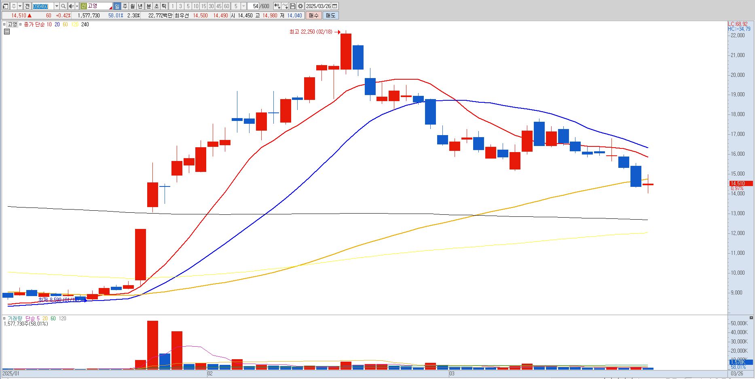Expand the speaker options dropdown arrow
This screenshot has height=379, width=755.
pos(77,6)
